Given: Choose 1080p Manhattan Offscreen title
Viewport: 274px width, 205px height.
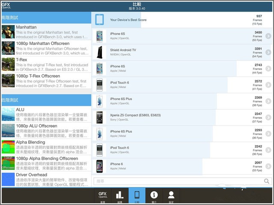Looking at the screenshot, I should (x=43, y=44).
